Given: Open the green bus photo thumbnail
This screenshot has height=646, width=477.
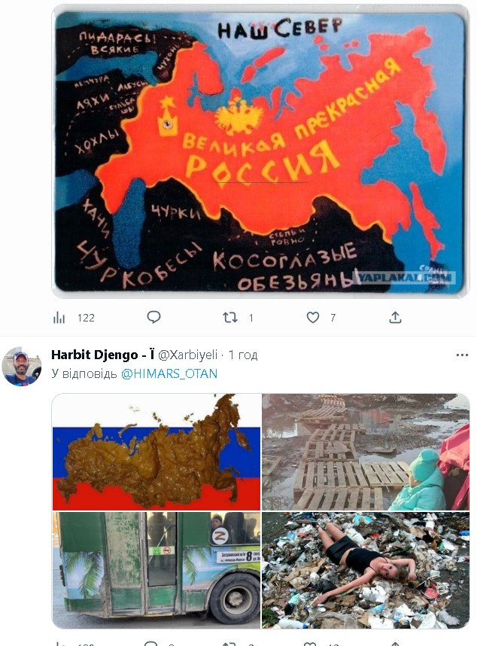Looking at the screenshot, I should point(156,570).
